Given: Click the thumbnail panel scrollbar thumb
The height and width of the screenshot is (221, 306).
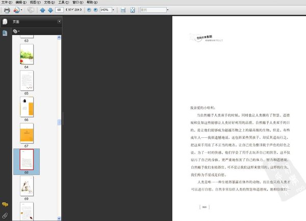Looking at the screenshot, I should [x=59, y=122].
